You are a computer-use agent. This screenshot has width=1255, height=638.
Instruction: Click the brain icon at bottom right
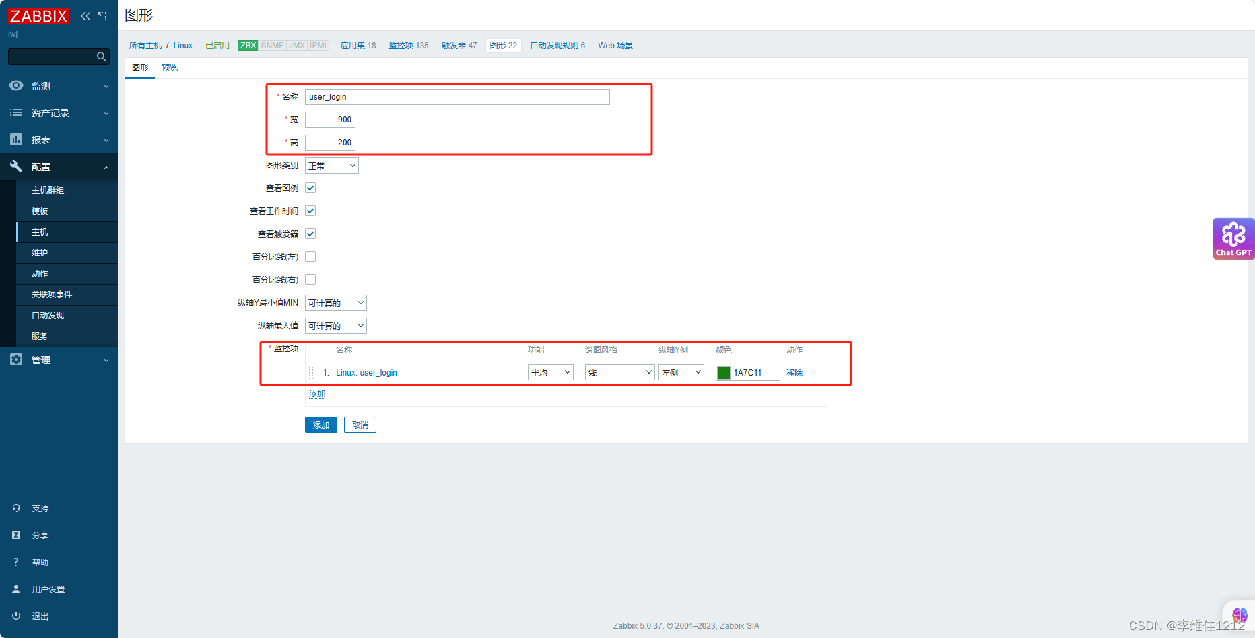point(1240,614)
